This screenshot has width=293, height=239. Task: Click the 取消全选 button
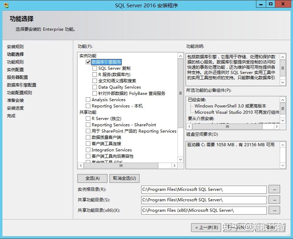125,178
